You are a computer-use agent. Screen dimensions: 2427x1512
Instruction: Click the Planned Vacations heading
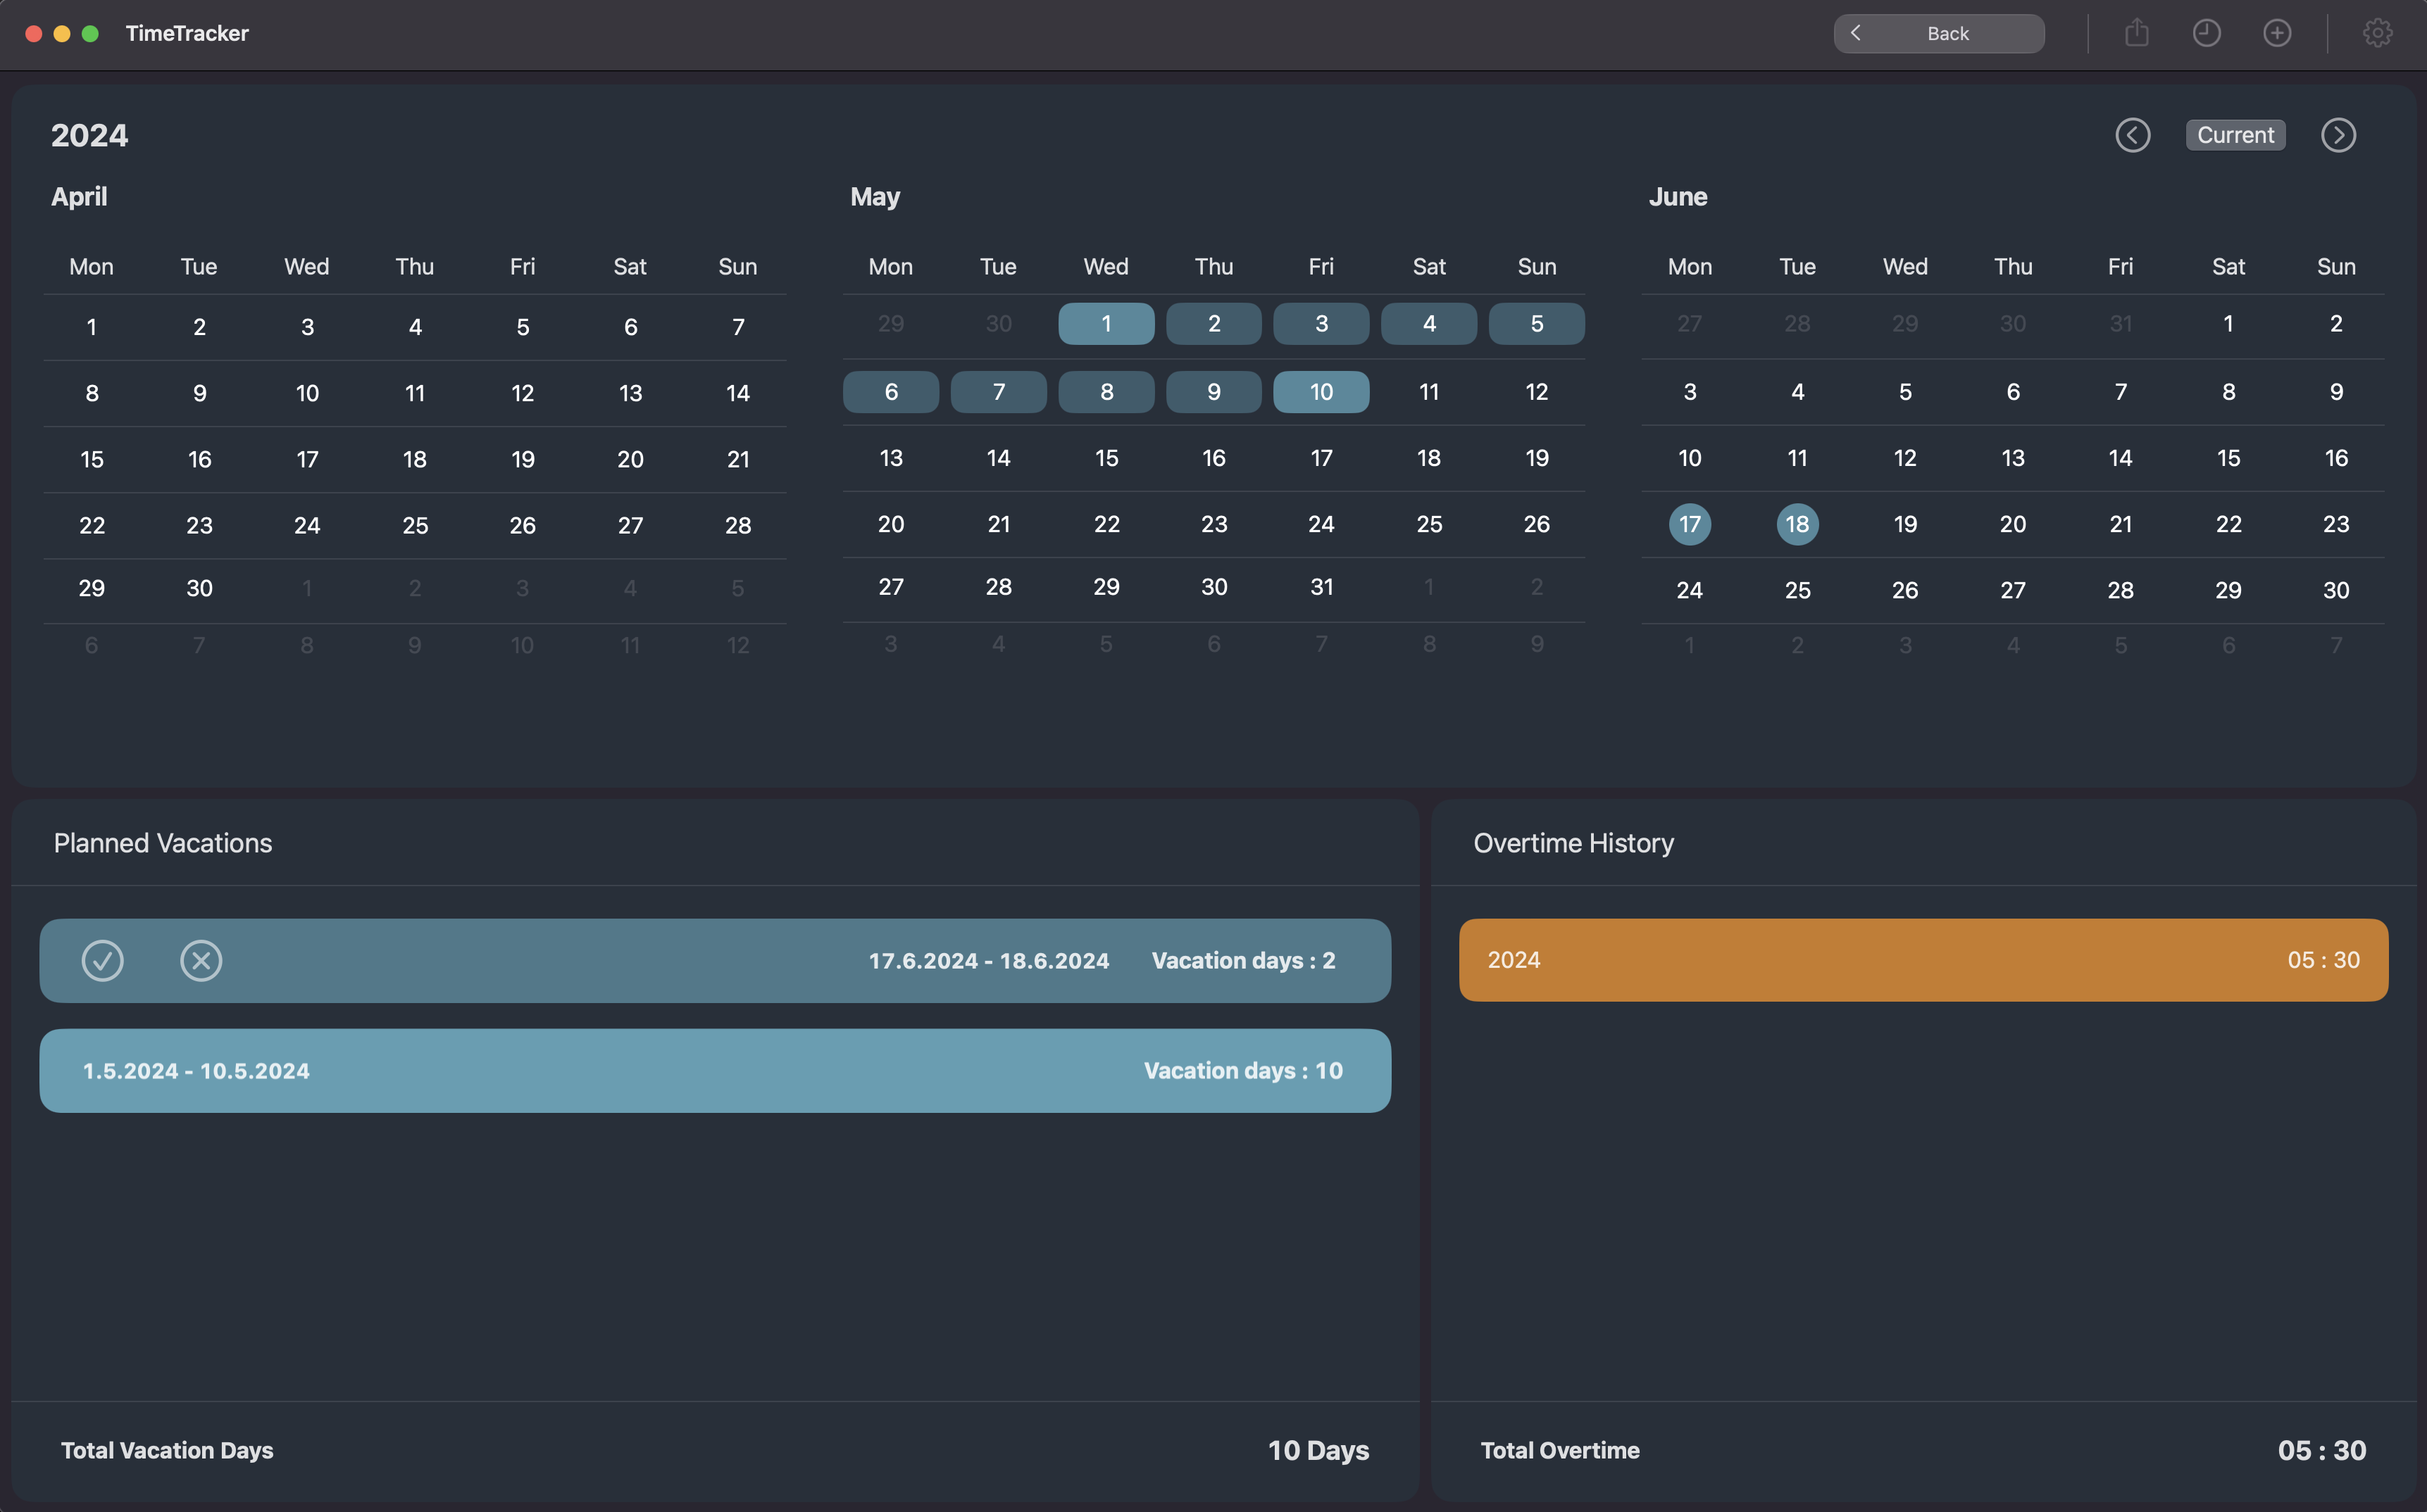pyautogui.click(x=163, y=843)
